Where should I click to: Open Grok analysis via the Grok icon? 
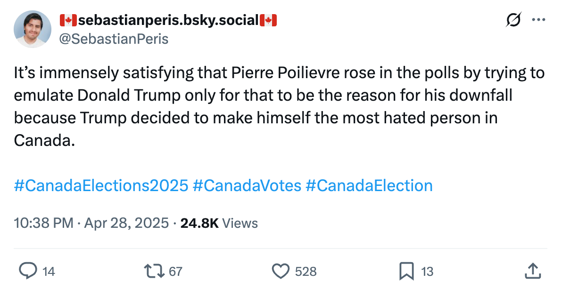[x=514, y=20]
